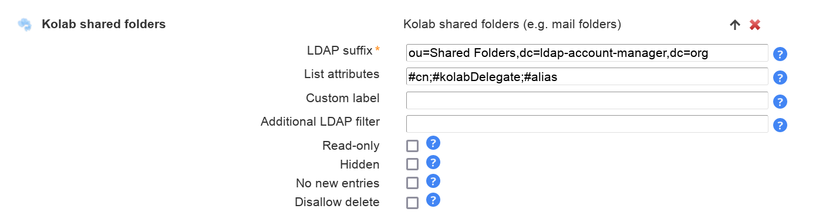Click the Additional LDAP filter field
The image size is (826, 222).
[587, 124]
